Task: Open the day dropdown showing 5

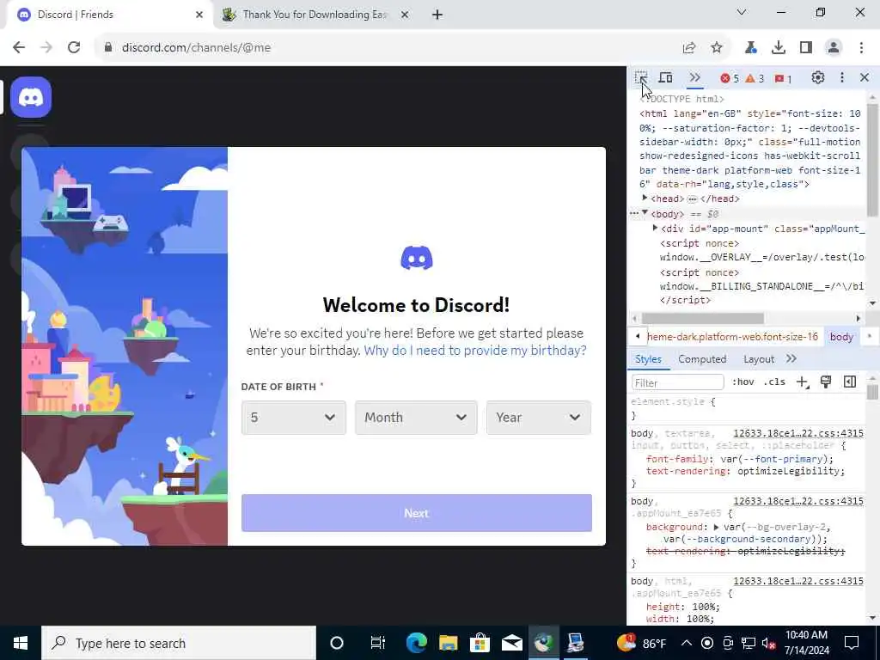Action: pos(294,418)
